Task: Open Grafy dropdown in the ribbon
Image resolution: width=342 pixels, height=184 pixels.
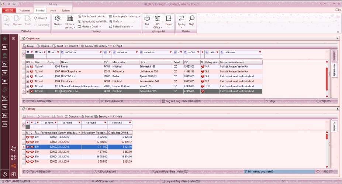Action: click(115, 21)
